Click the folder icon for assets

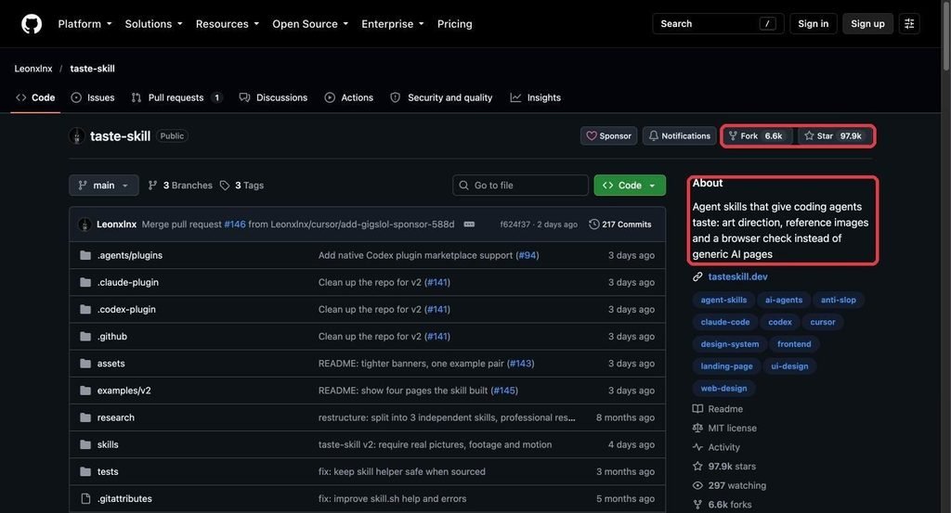[85, 364]
